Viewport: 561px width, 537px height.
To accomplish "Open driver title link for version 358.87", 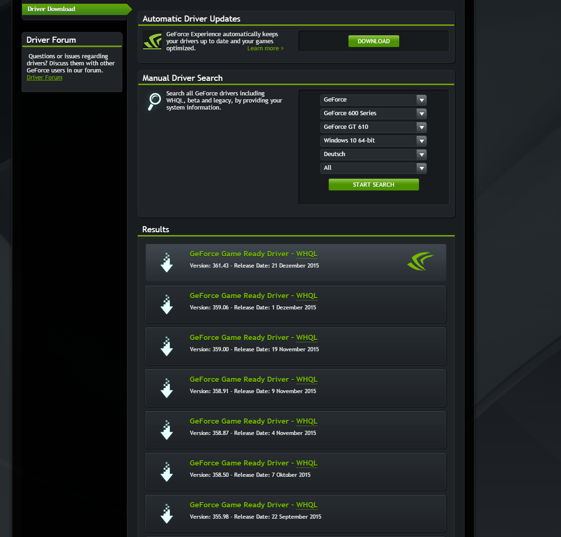I will pyautogui.click(x=253, y=421).
